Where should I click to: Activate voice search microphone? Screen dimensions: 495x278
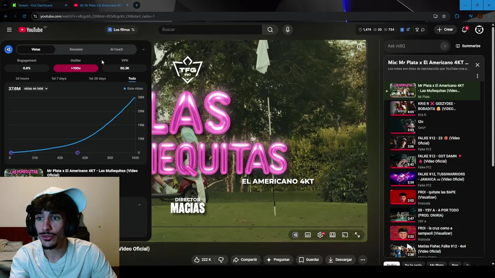click(x=287, y=30)
